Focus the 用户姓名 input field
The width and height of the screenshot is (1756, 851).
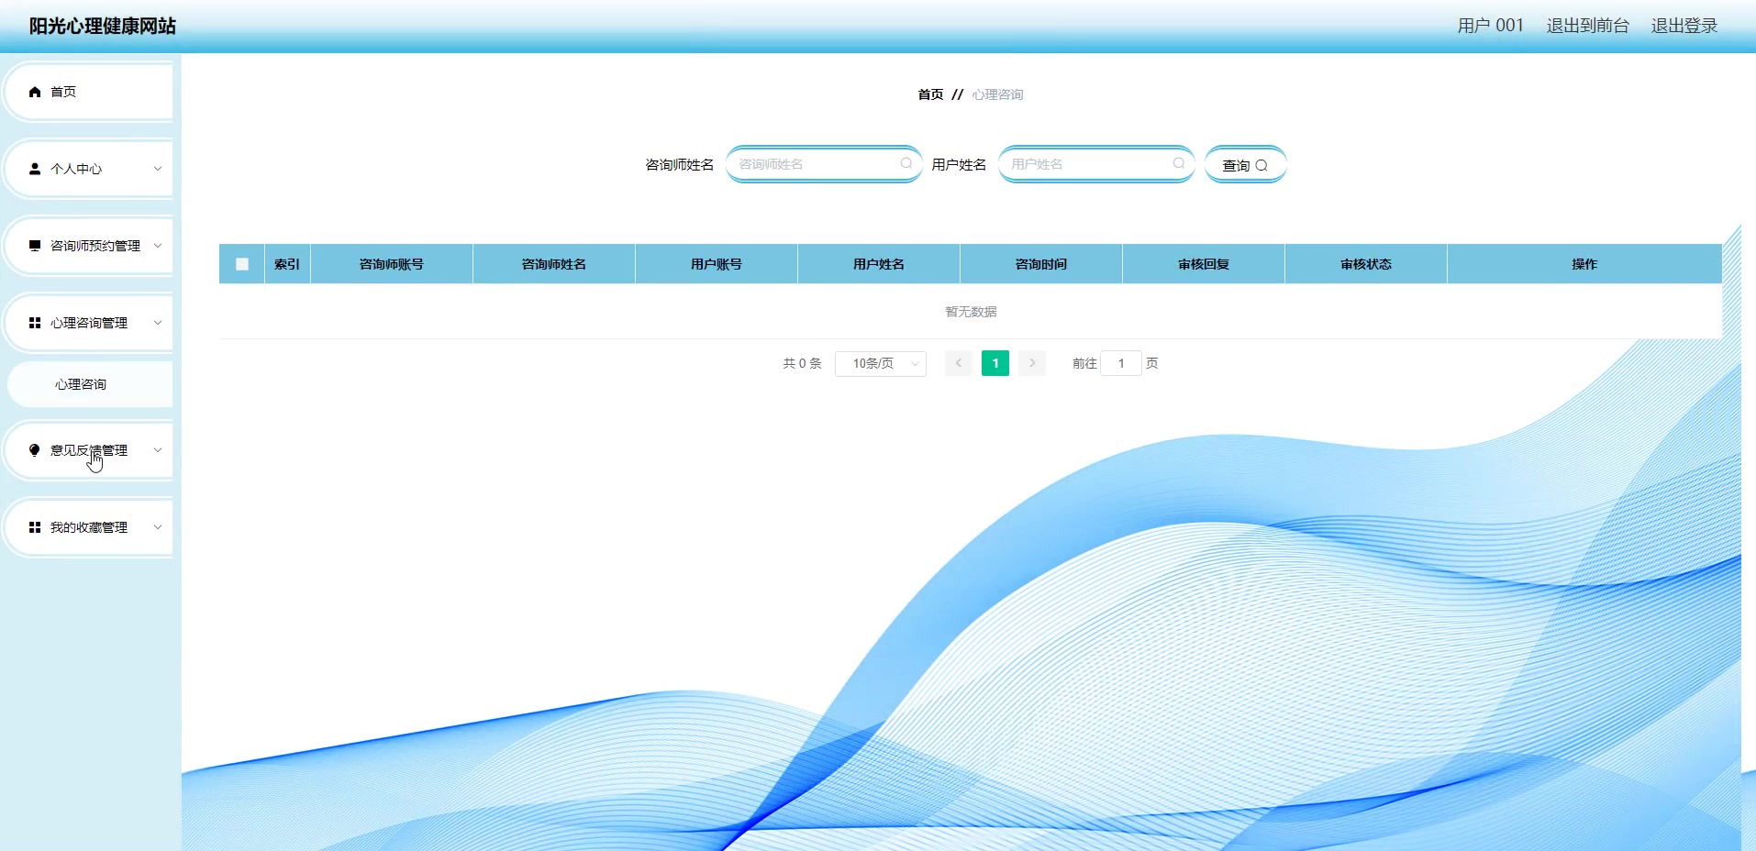[x=1095, y=164]
